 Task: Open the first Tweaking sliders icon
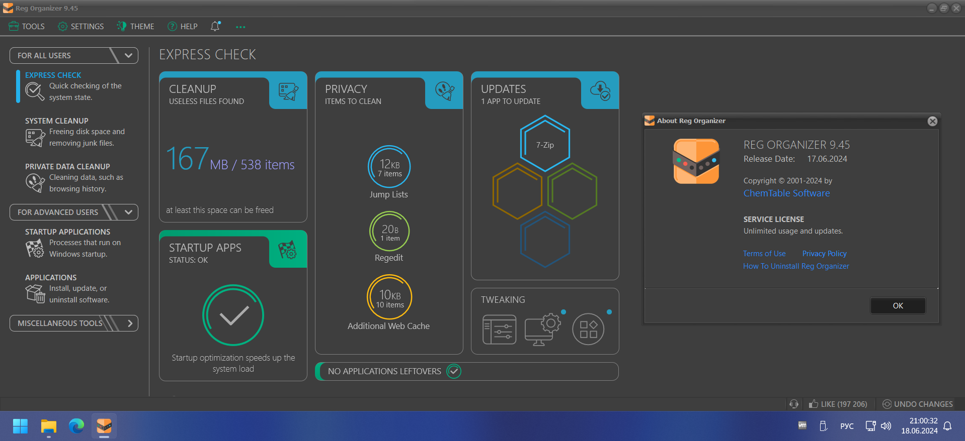coord(500,329)
